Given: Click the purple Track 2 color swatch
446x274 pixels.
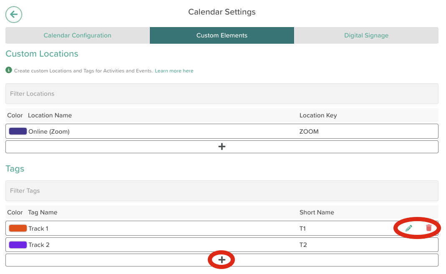Looking at the screenshot, I should tap(18, 244).
